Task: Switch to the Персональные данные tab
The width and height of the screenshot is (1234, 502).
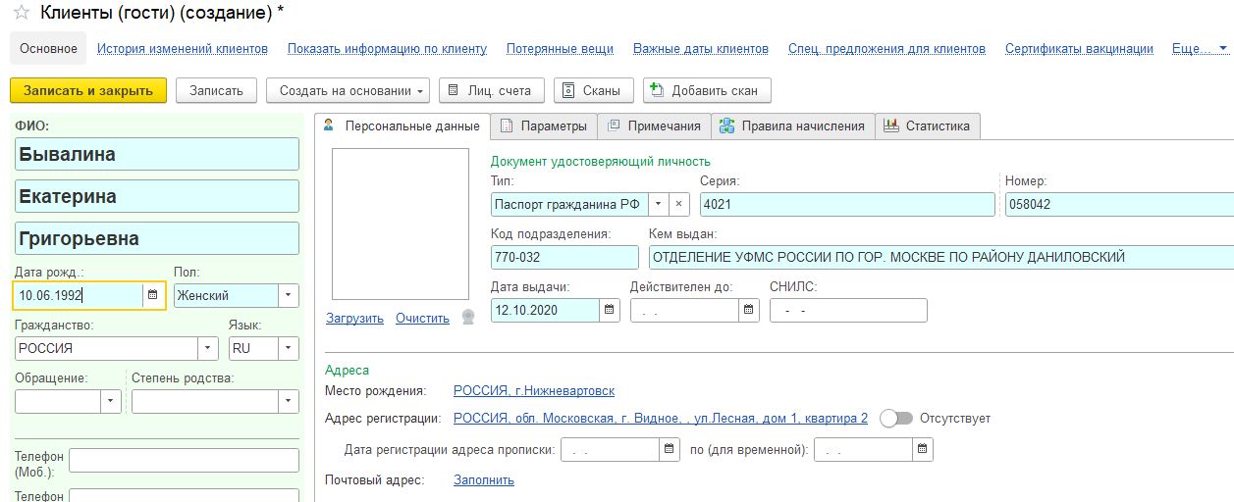Action: click(x=402, y=125)
